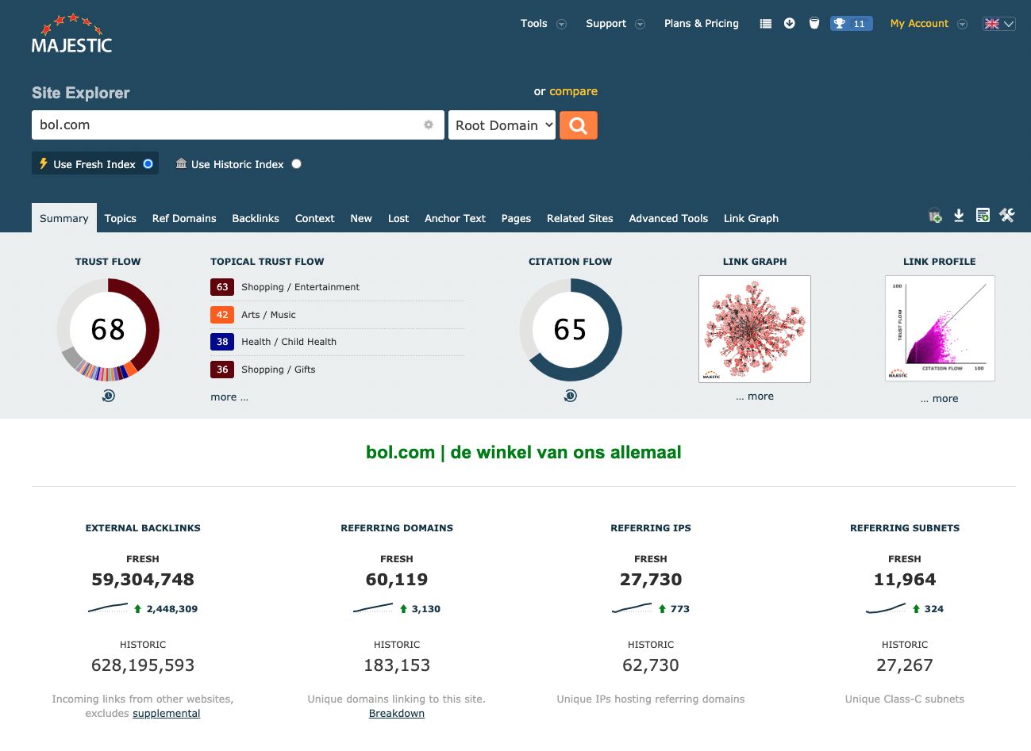Image resolution: width=1031 pixels, height=751 pixels.
Task: Click the dark red 63 Shopping / Entertainment swatch
Action: [222, 287]
